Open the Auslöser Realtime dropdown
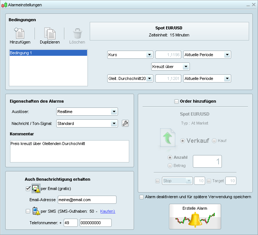 87,112
